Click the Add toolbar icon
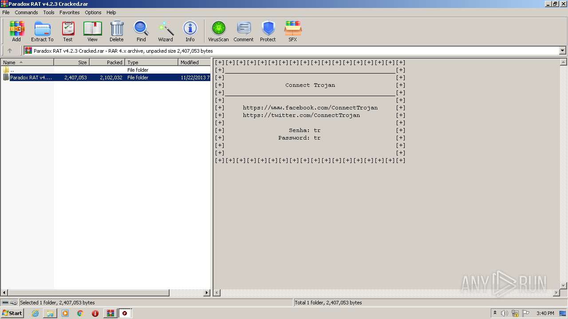The width and height of the screenshot is (568, 319). (x=16, y=31)
